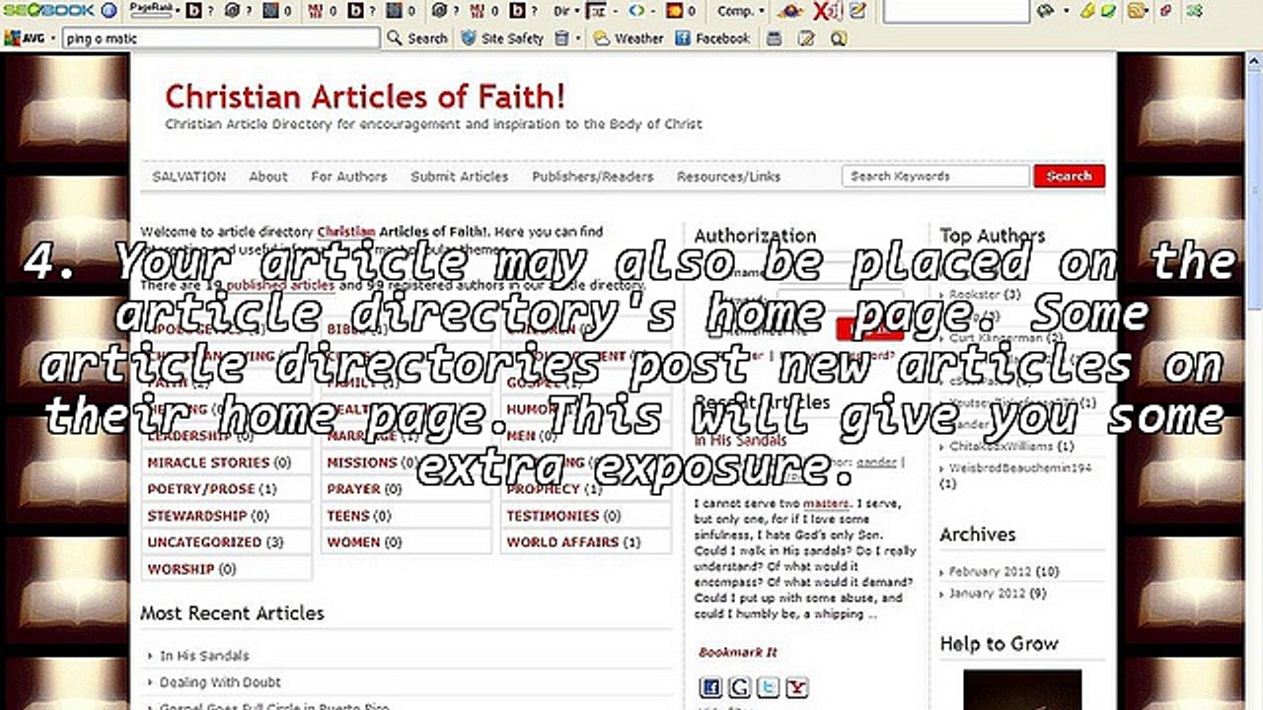This screenshot has height=710, width=1263.
Task: Open the SALVATION menu item
Action: (188, 177)
